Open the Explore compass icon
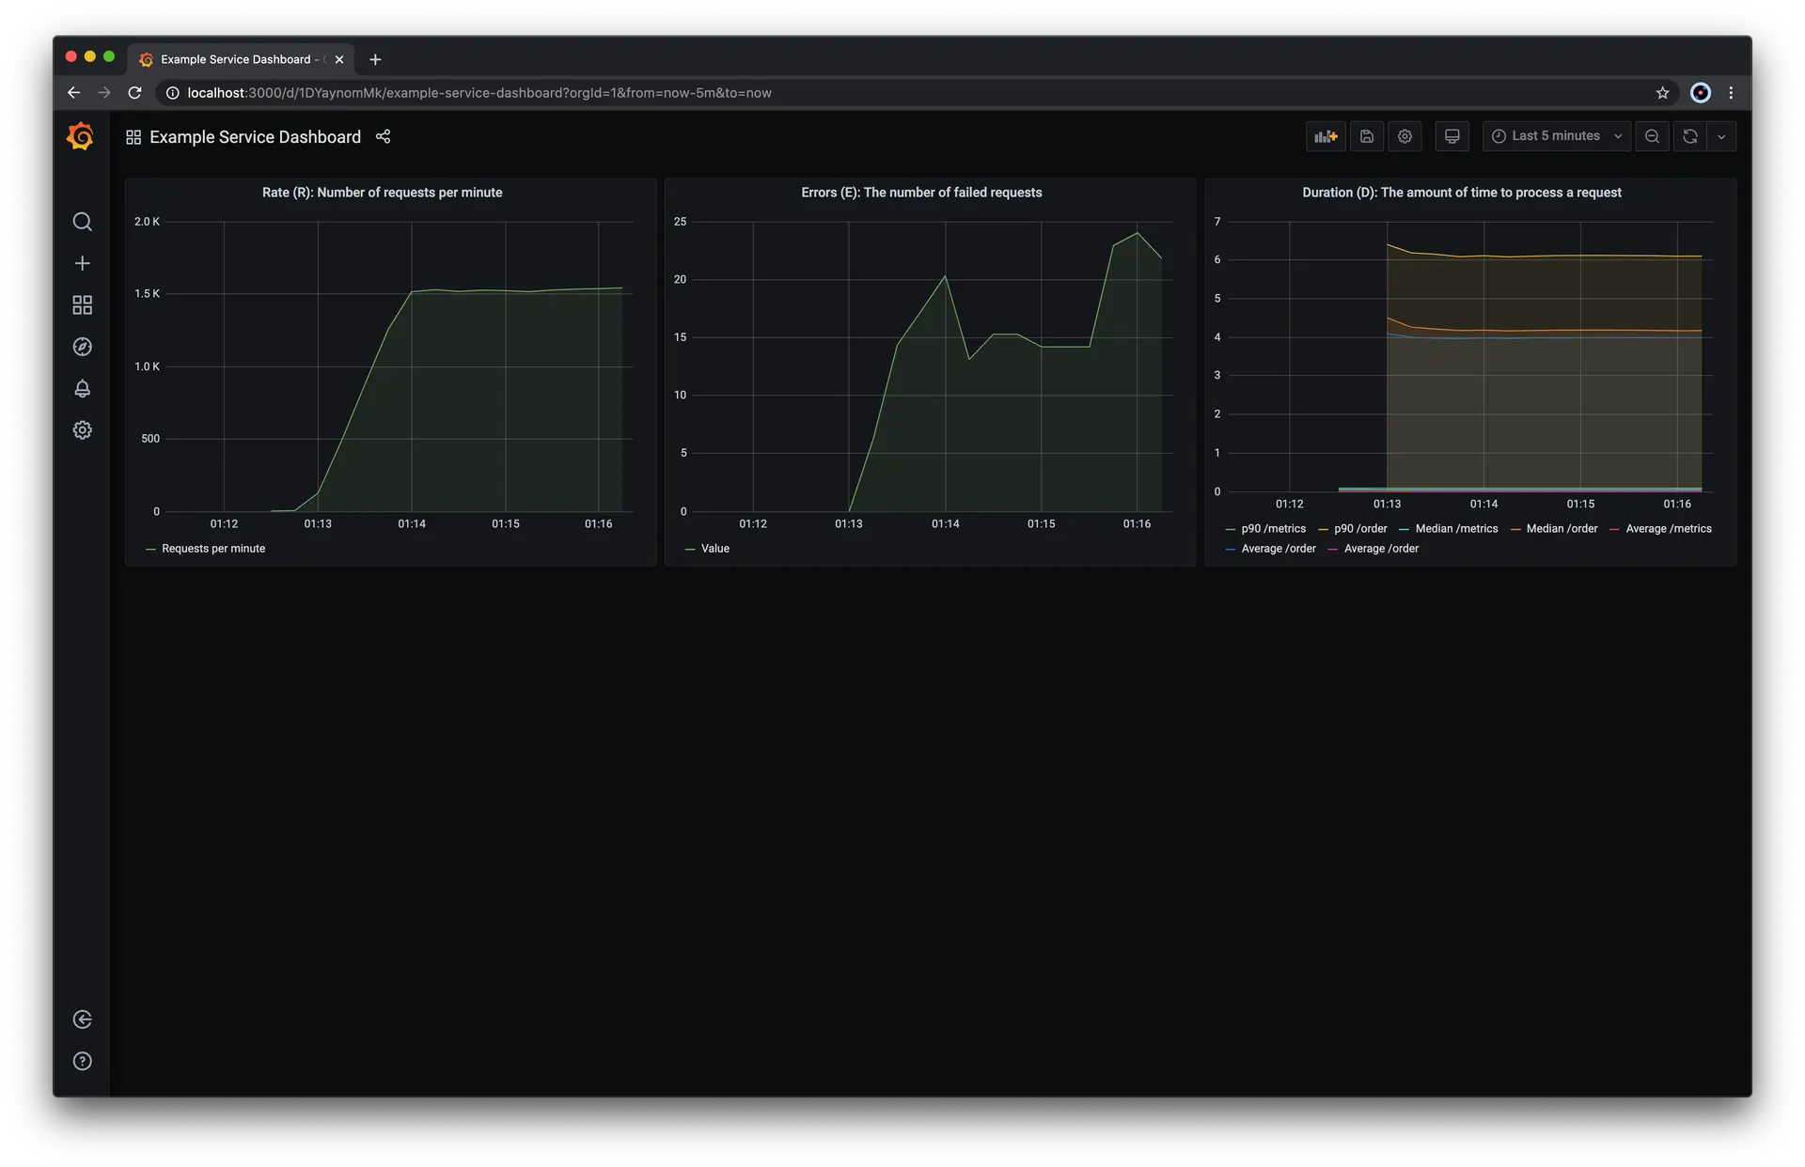Image resolution: width=1805 pixels, height=1167 pixels. 83,347
